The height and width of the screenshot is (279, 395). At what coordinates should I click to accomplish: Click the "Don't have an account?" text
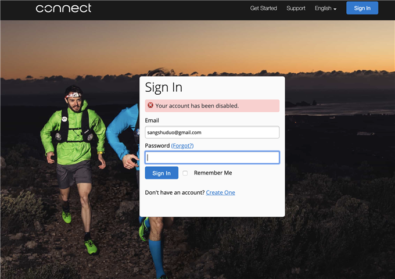pyautogui.click(x=174, y=192)
